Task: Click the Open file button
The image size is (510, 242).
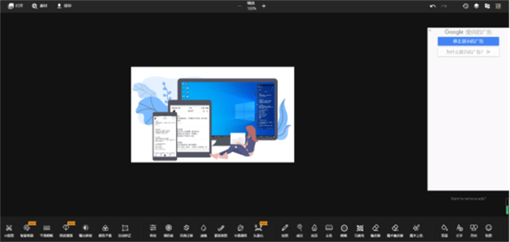Action: pos(15,6)
